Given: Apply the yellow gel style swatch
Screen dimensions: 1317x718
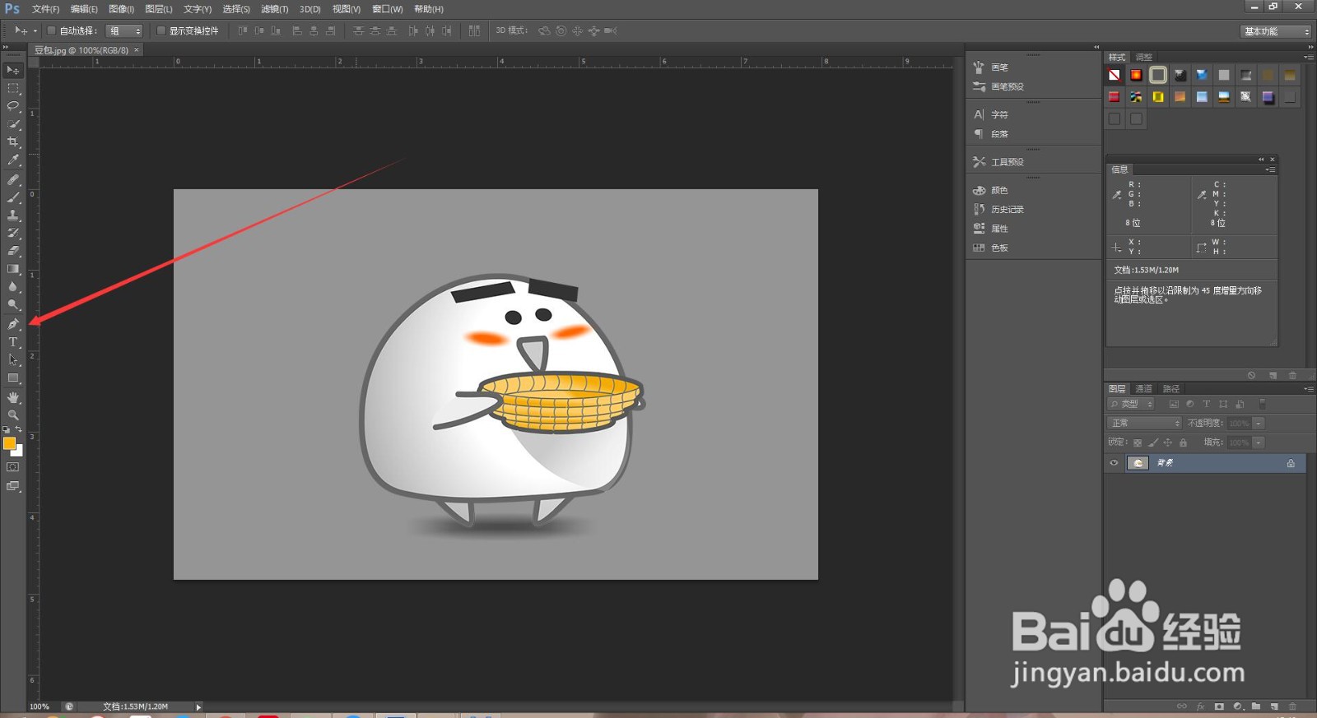Looking at the screenshot, I should (x=1158, y=97).
